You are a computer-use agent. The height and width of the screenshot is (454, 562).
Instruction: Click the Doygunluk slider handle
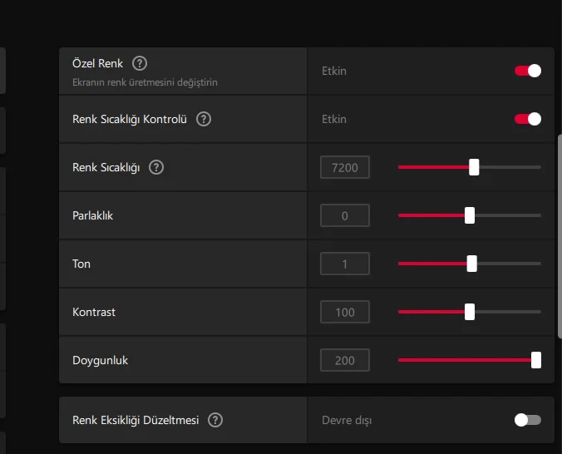536,360
